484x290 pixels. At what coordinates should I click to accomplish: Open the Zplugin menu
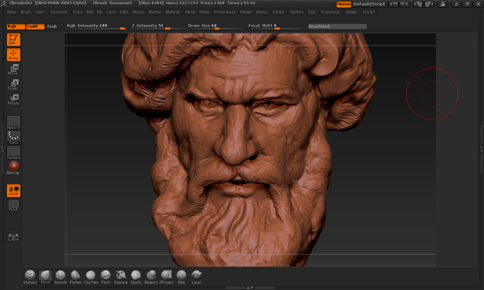pyautogui.click(x=351, y=12)
